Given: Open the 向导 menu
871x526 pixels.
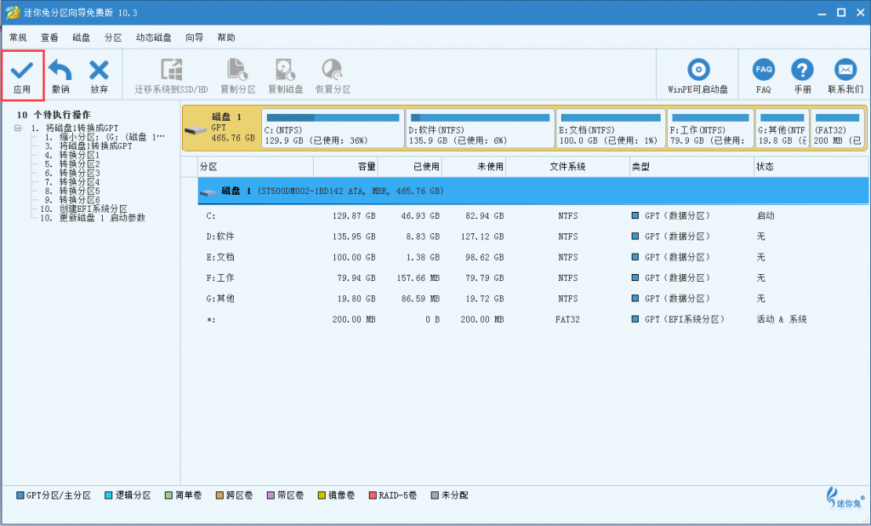Looking at the screenshot, I should [195, 37].
